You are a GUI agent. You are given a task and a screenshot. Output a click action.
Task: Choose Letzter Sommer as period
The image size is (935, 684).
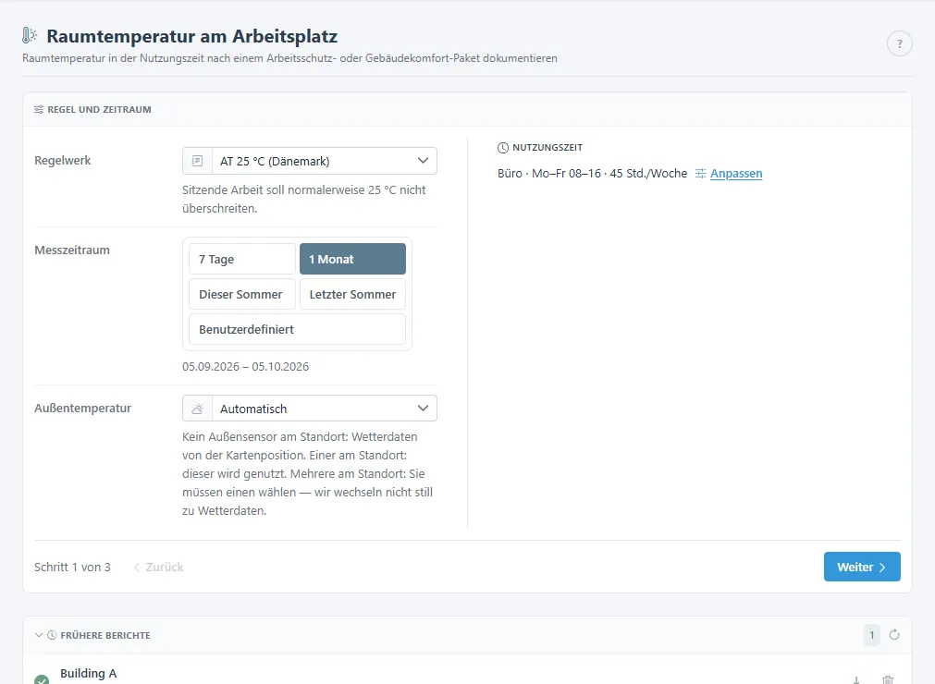pyautogui.click(x=352, y=294)
